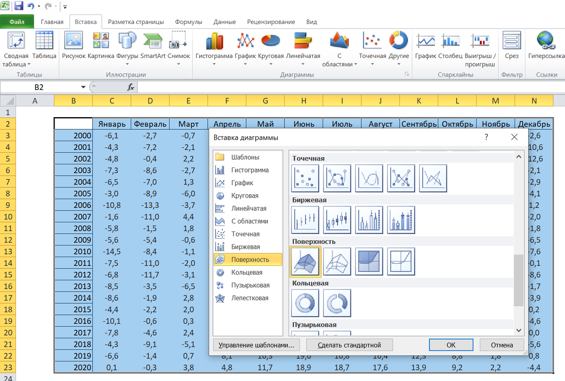Select scatter with smooth lines and markers thumbnail

[x=337, y=178]
